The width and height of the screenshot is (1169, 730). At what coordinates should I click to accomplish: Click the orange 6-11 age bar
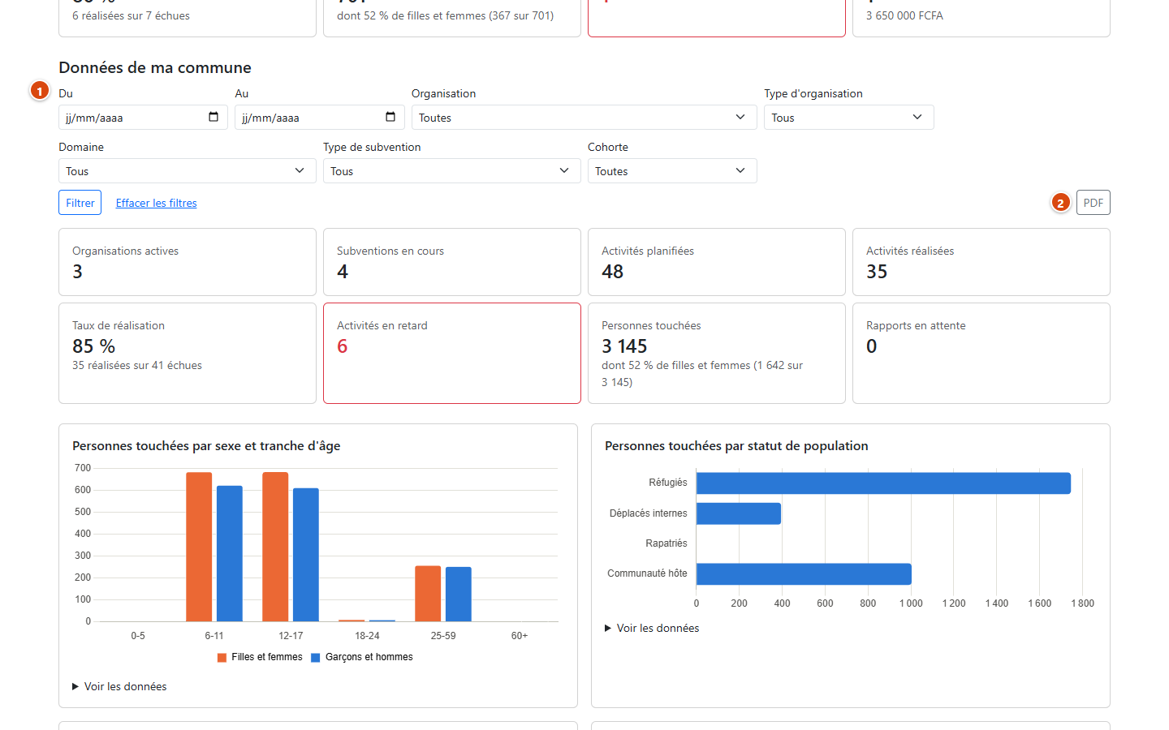[199, 547]
